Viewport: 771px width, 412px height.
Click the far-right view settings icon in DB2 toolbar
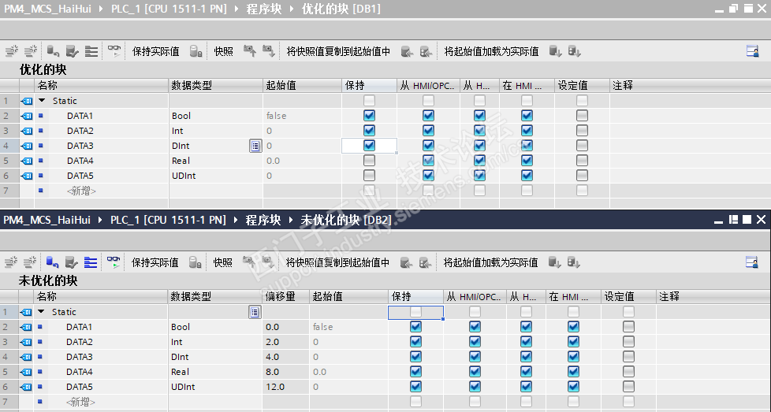pos(752,262)
